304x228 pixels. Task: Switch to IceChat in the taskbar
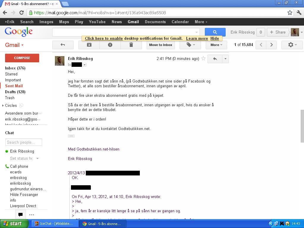[55, 224]
